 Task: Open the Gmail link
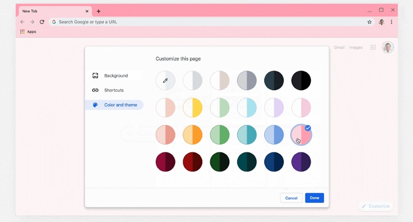pos(339,47)
